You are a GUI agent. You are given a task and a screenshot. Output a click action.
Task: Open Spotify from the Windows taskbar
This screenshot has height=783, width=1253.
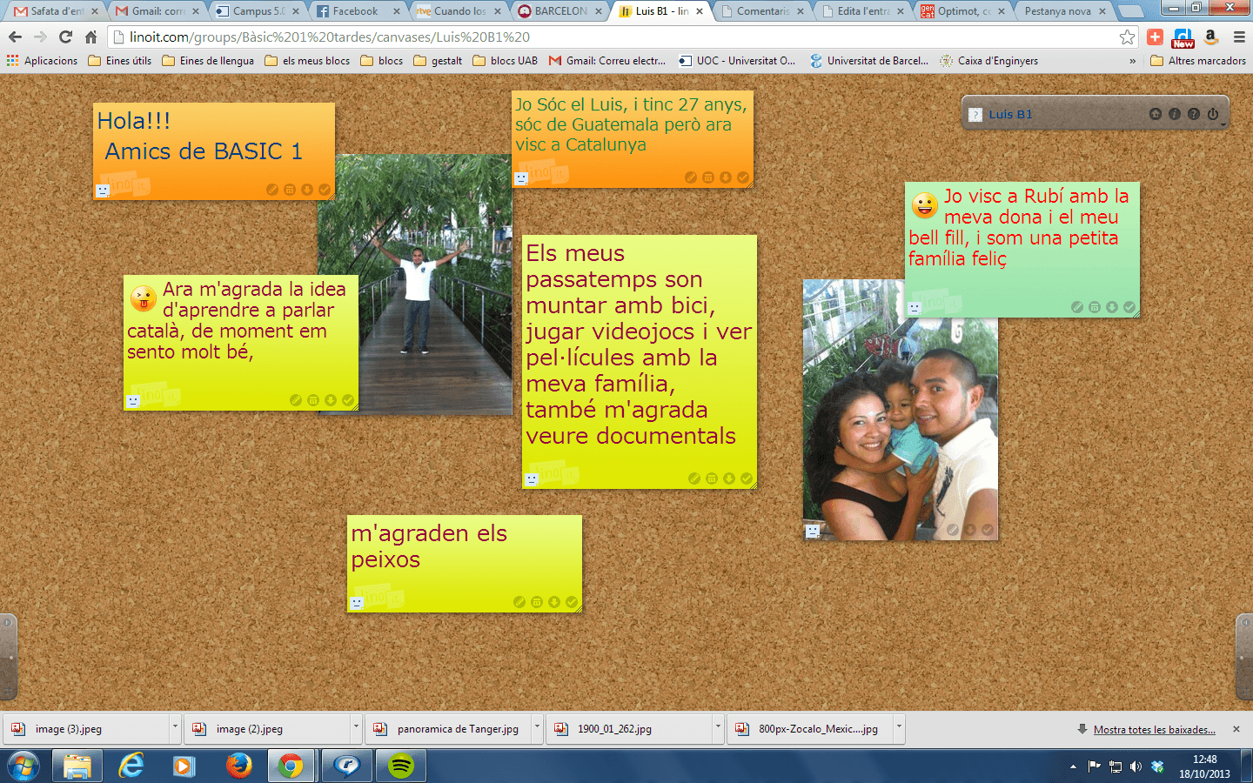[x=401, y=766]
